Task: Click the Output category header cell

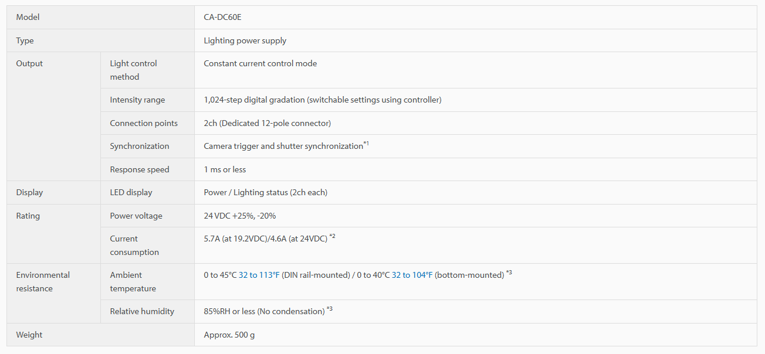Action: (x=54, y=117)
